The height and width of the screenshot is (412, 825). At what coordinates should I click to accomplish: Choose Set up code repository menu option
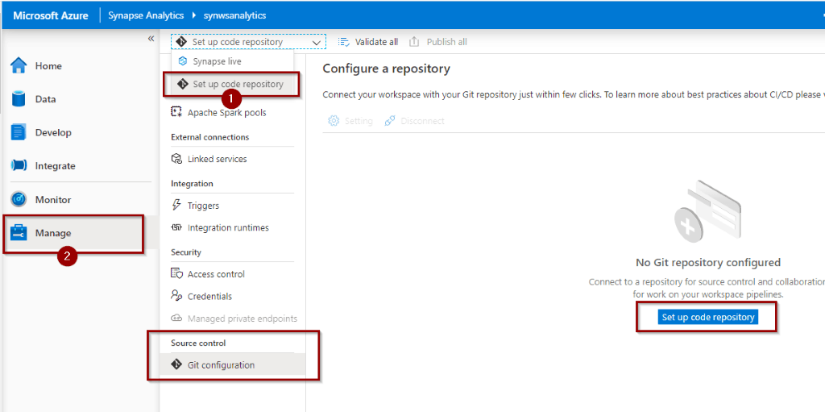[x=233, y=84]
